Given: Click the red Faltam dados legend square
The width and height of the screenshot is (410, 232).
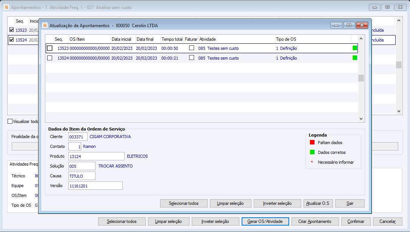Looking at the screenshot, I should click(312, 142).
